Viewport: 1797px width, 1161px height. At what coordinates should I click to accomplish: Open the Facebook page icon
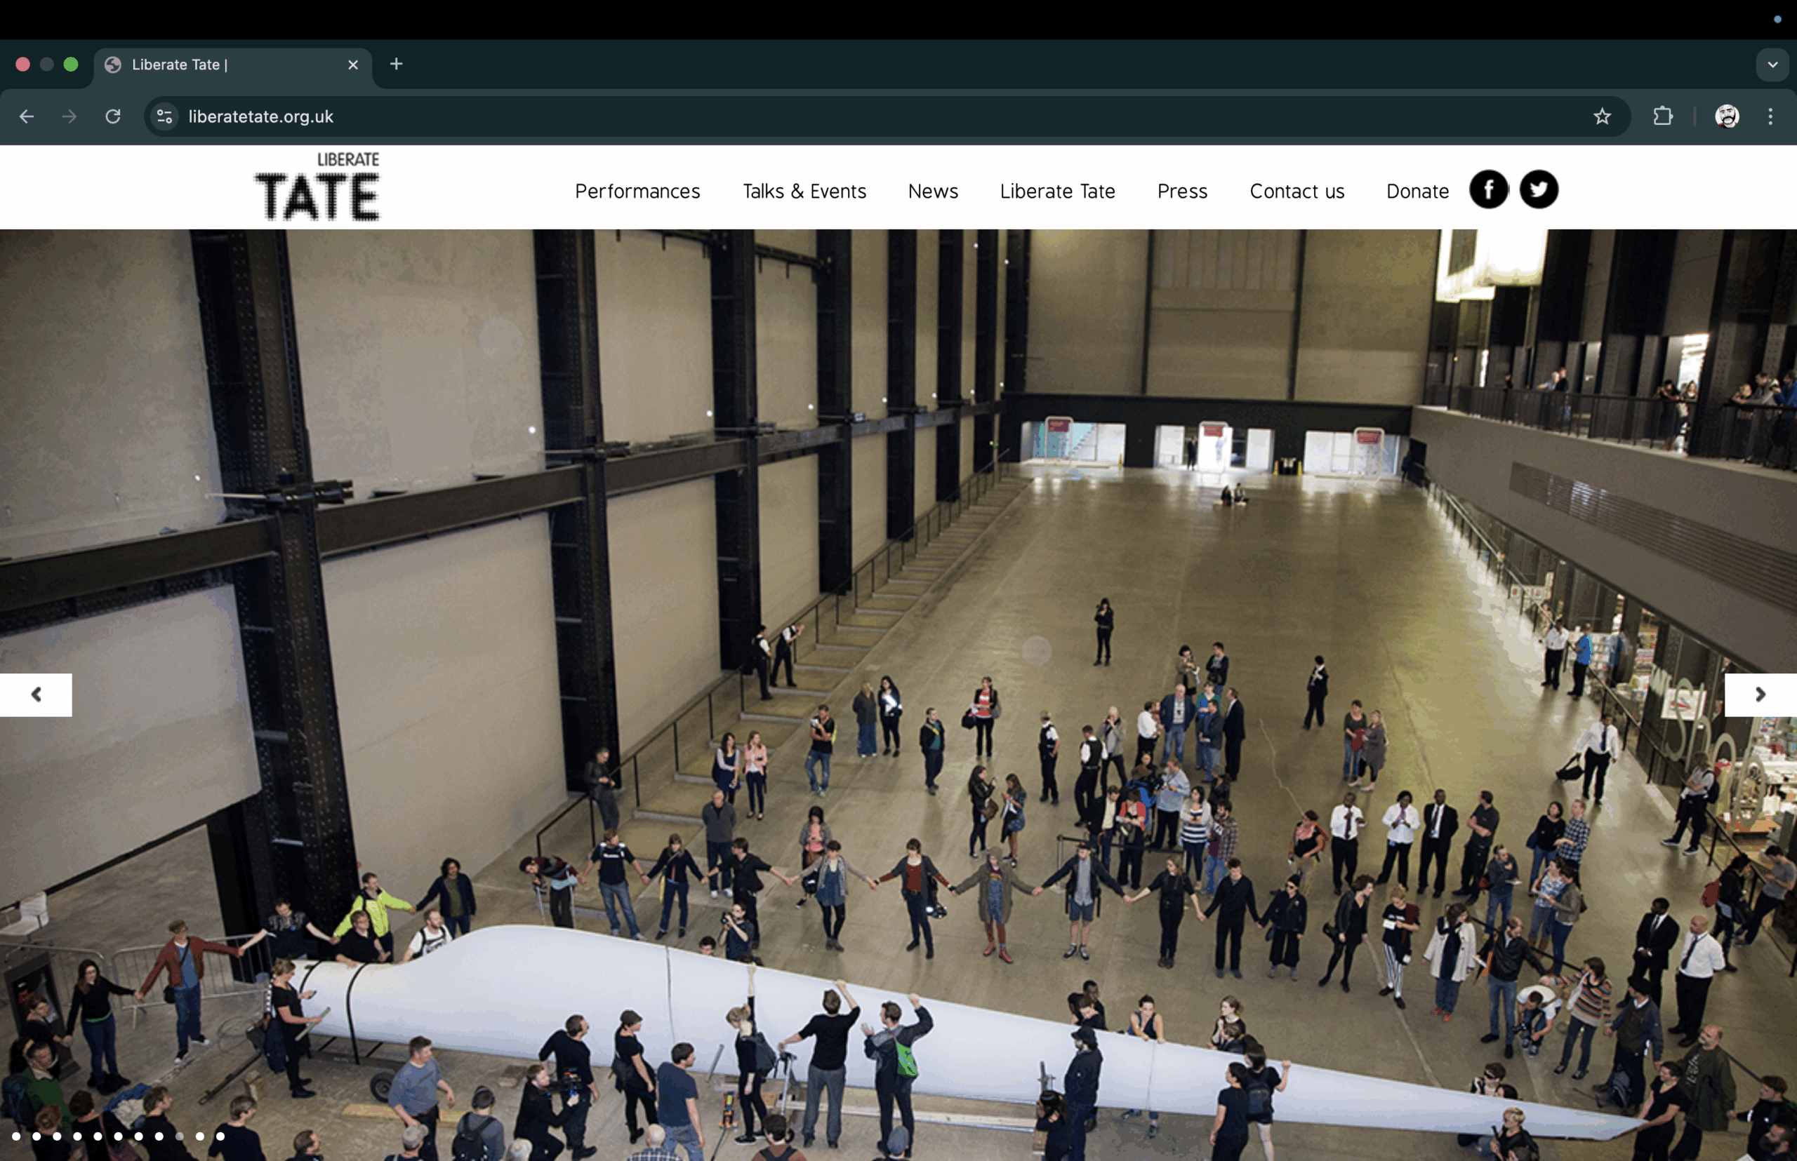1488,189
